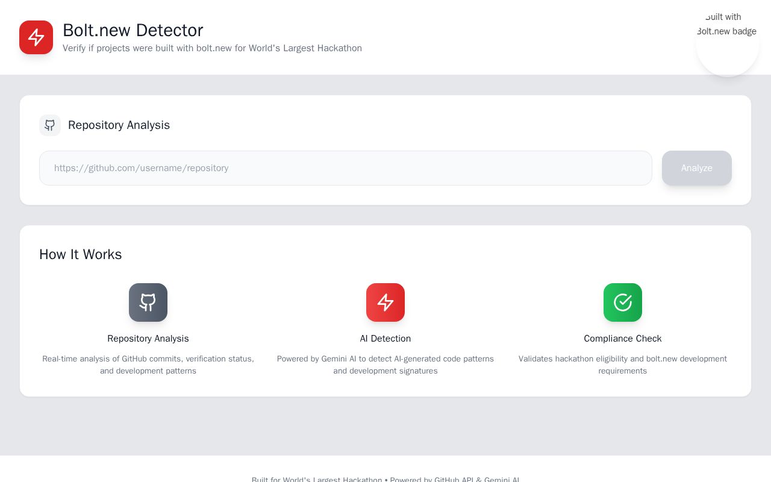The image size is (771, 482).
Task: Click the Bolt.new Detector title text
Action: [x=133, y=30]
